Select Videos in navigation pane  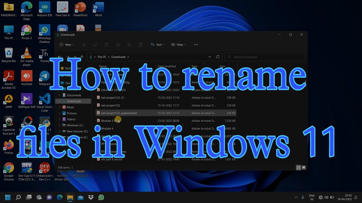pyautogui.click(x=71, y=119)
